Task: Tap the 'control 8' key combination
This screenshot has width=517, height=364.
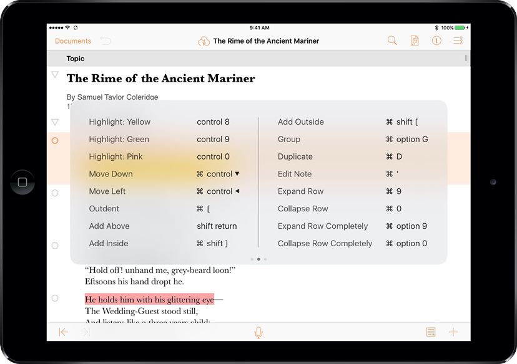Action: 213,122
